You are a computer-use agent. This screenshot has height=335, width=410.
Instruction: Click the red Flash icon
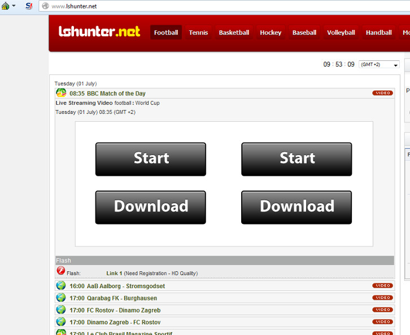[61, 271]
